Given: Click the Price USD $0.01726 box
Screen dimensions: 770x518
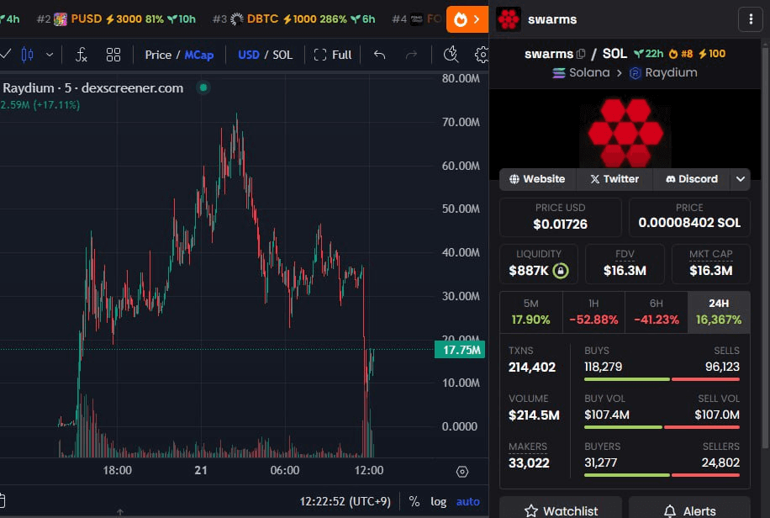Looking at the screenshot, I should coord(561,217).
